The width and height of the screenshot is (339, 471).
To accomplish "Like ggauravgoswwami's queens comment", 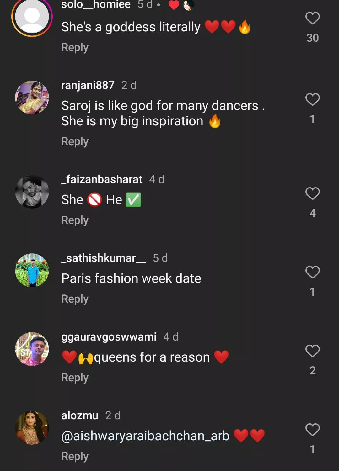I will pyautogui.click(x=312, y=351).
